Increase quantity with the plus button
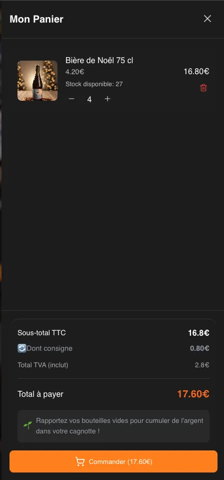The image size is (224, 480). click(x=107, y=99)
